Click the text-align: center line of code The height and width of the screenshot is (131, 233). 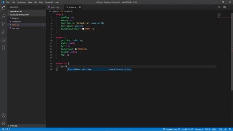(x=72, y=26)
